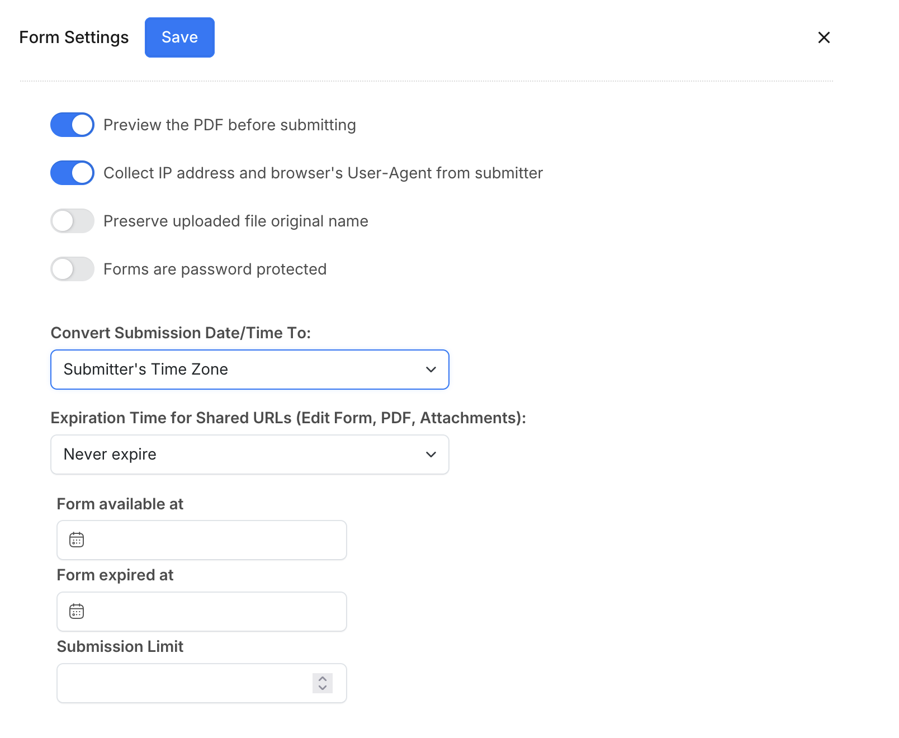
Task: Click the 'Forms are password protected' label
Action: click(x=215, y=269)
